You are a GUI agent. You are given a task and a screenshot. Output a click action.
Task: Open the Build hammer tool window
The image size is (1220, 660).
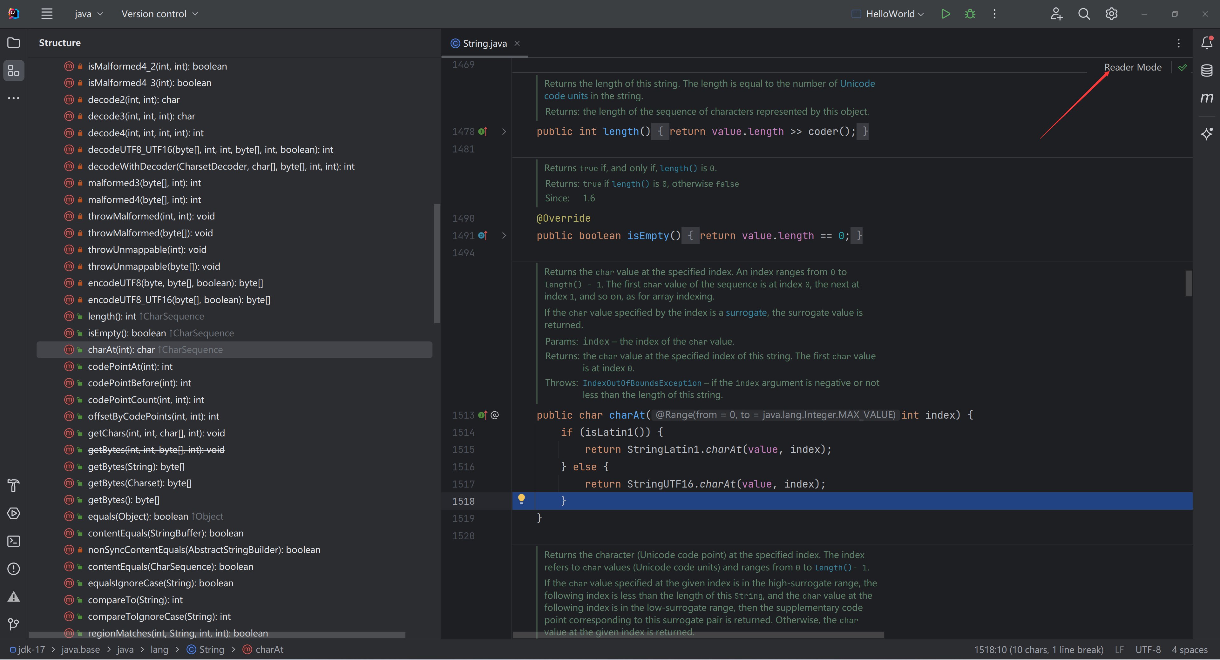pos(14,485)
